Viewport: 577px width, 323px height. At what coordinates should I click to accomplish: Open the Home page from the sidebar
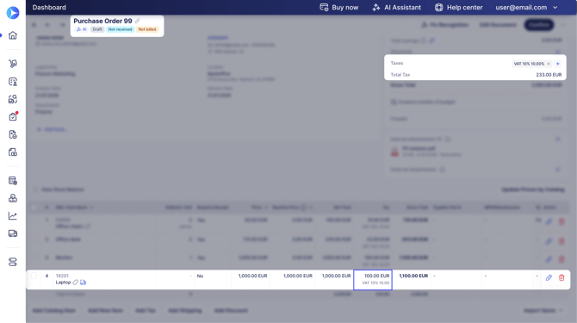[13, 35]
